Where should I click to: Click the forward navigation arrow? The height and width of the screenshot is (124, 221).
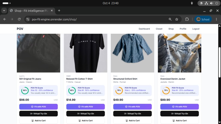click(x=12, y=19)
